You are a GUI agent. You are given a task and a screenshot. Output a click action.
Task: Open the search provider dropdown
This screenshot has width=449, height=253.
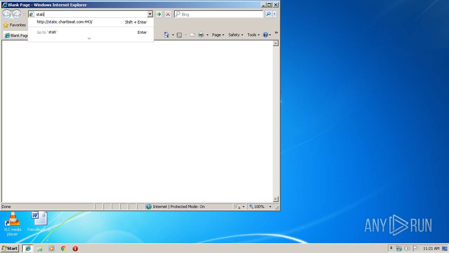275,14
